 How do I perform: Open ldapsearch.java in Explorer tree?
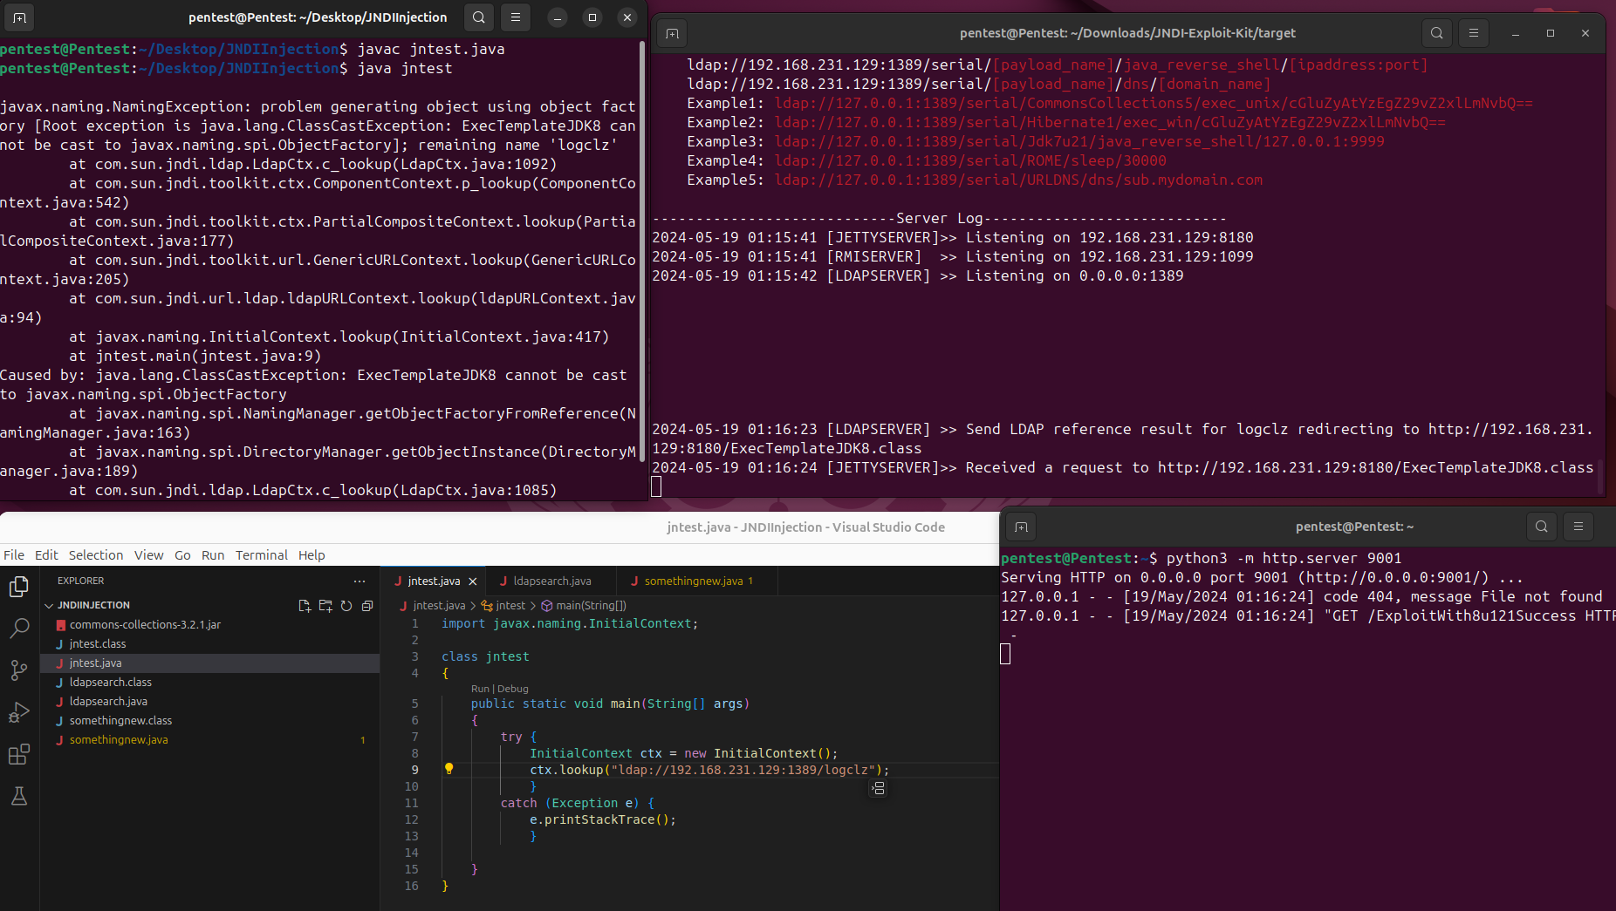click(209, 702)
